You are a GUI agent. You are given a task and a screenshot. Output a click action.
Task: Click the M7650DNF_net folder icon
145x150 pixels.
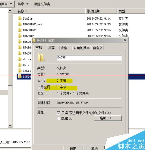20,24
